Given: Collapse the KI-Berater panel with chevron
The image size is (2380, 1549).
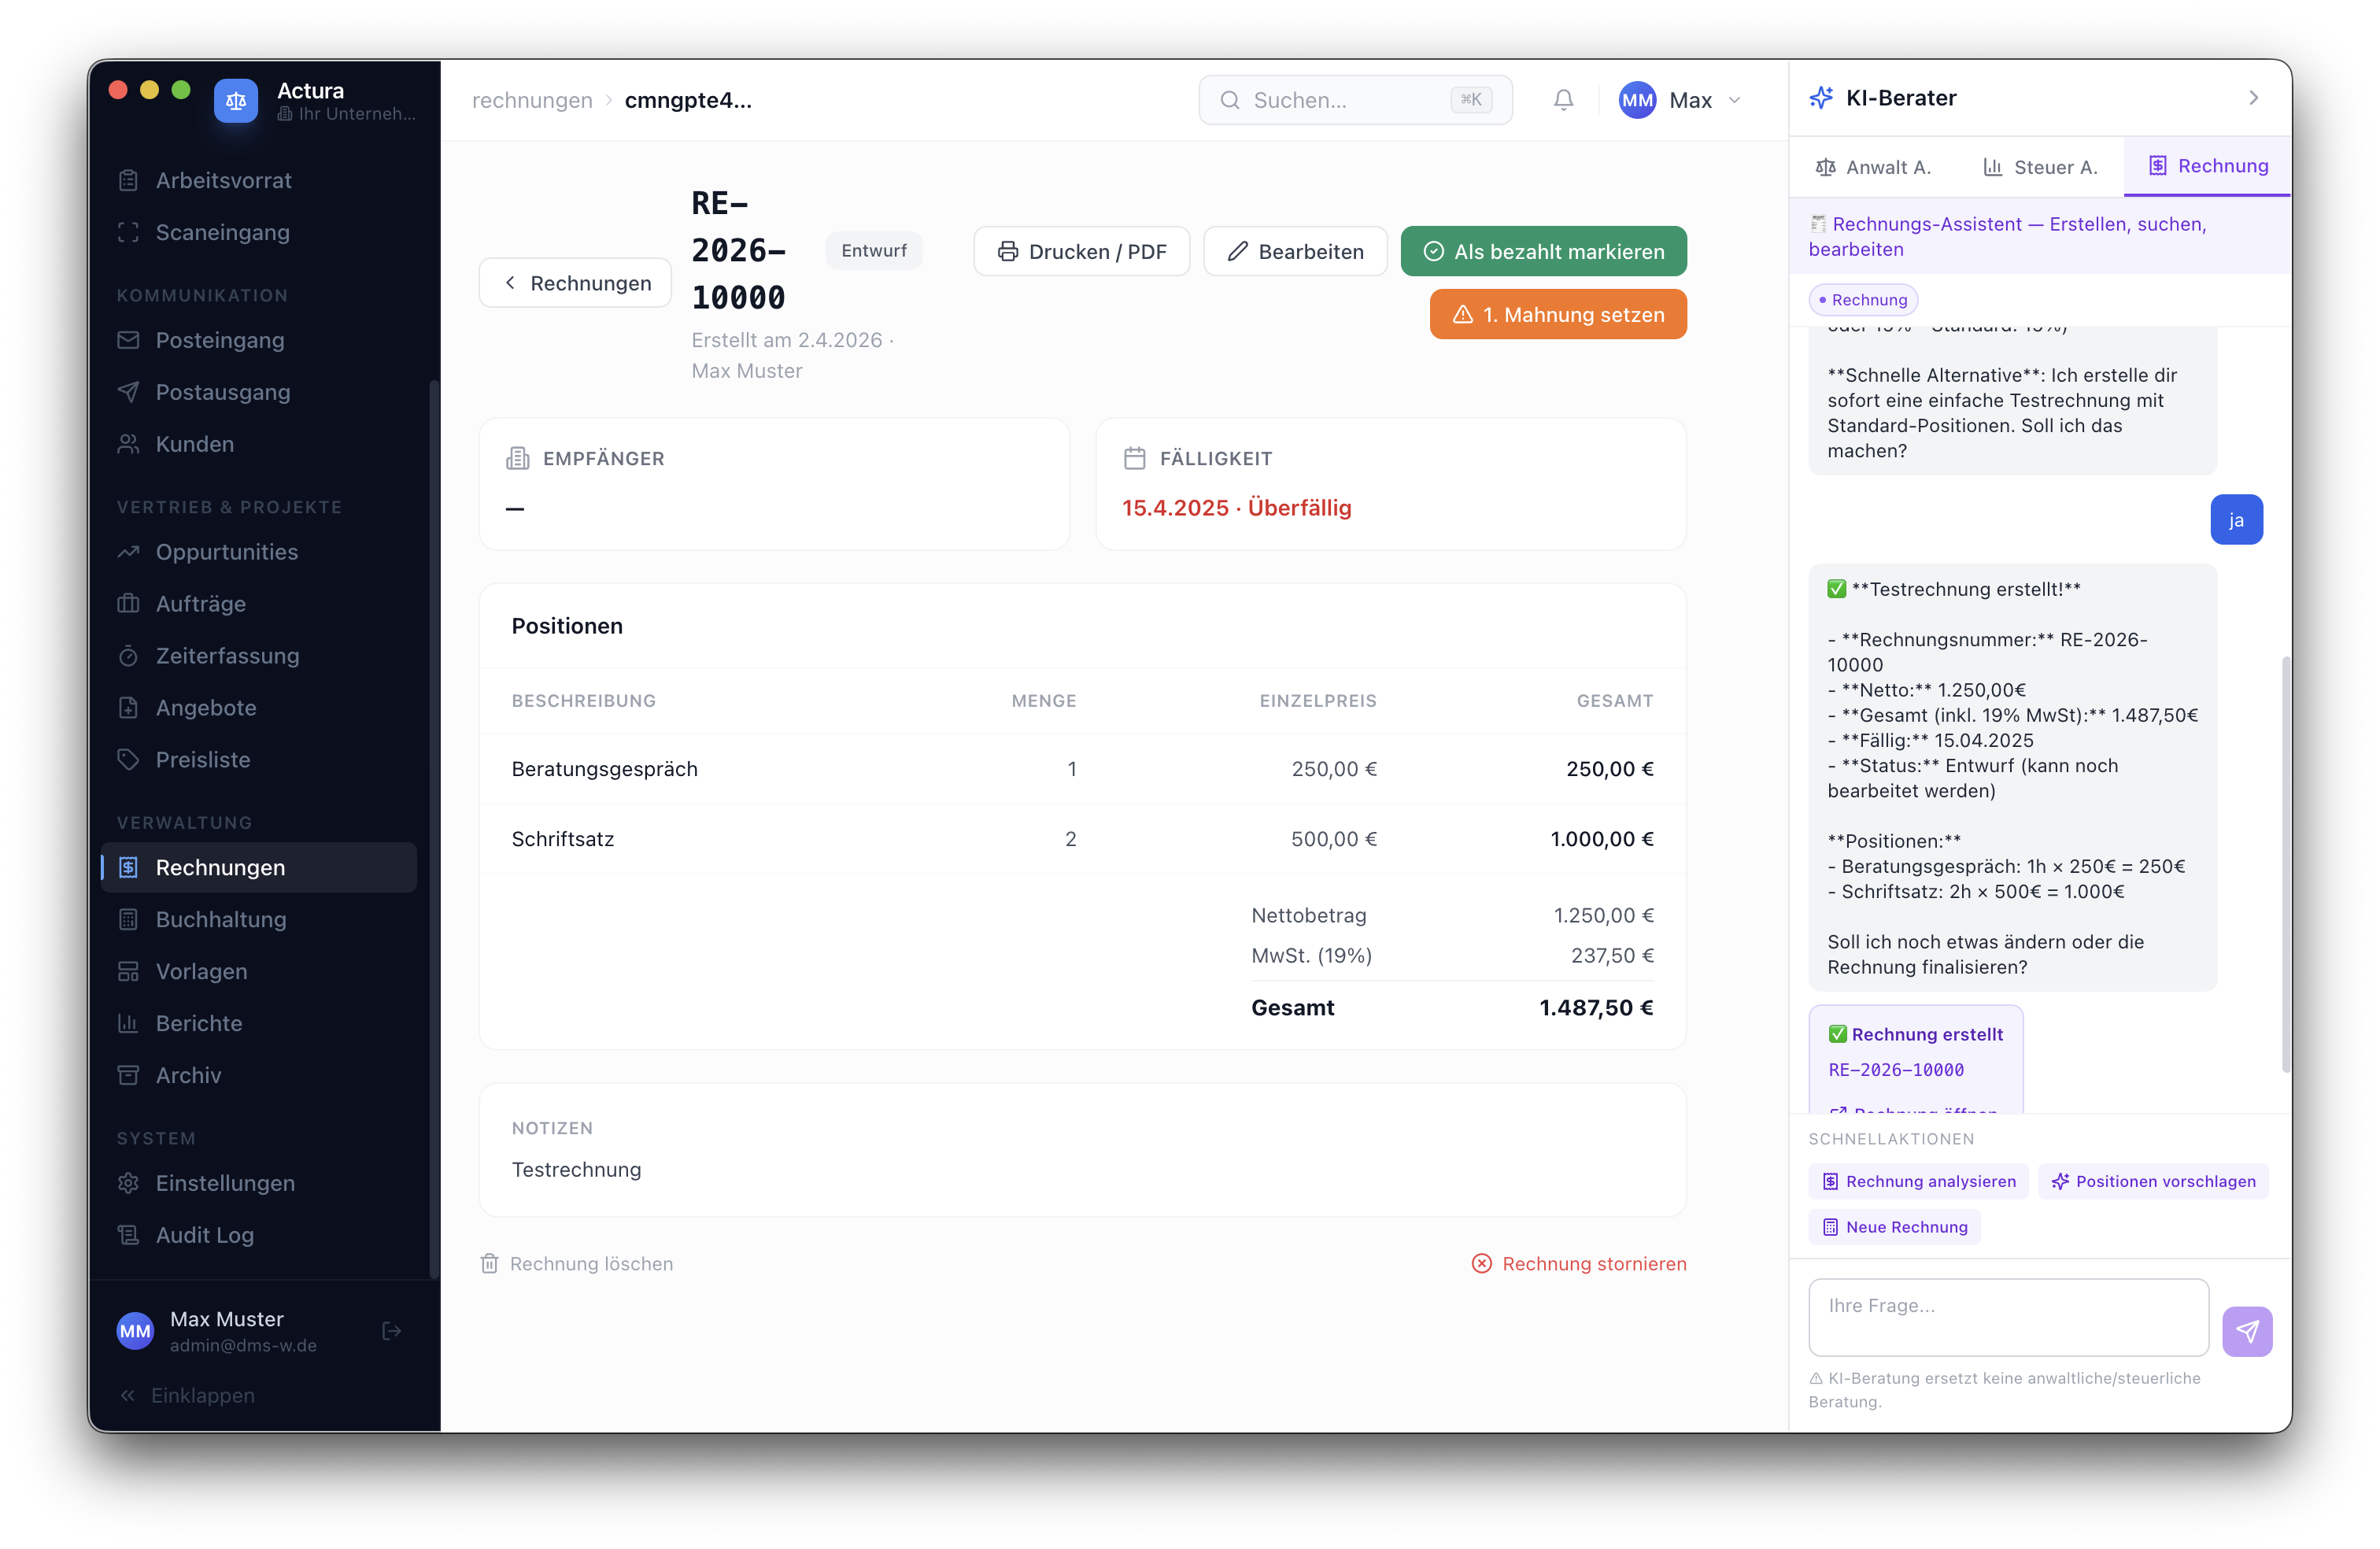Looking at the screenshot, I should click(2253, 98).
